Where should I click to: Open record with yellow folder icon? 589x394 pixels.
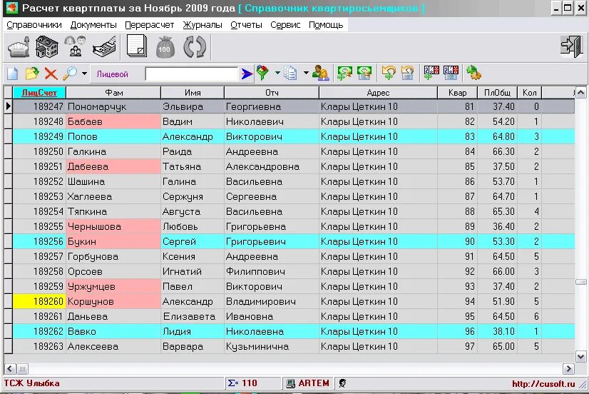32,74
